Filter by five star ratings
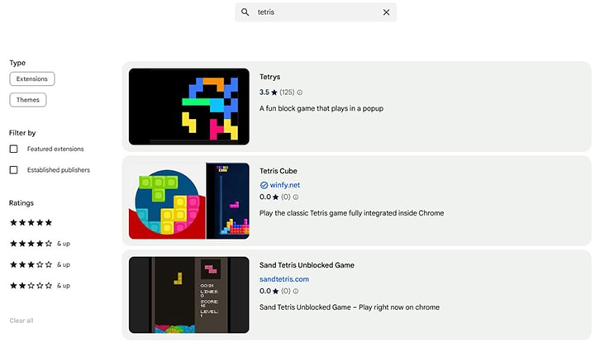The width and height of the screenshot is (595, 342). [31, 222]
